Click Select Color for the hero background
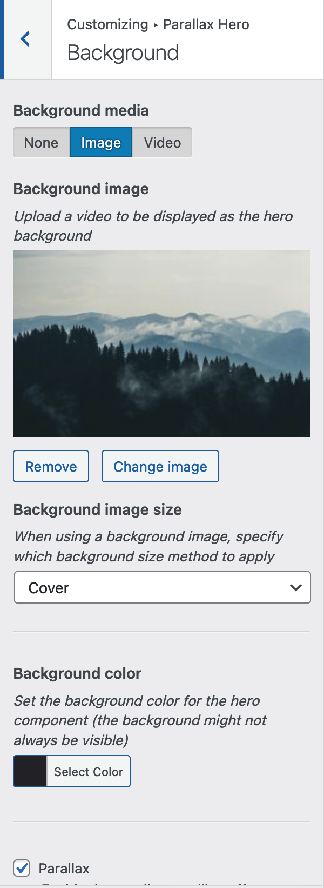The image size is (324, 888). 88,771
